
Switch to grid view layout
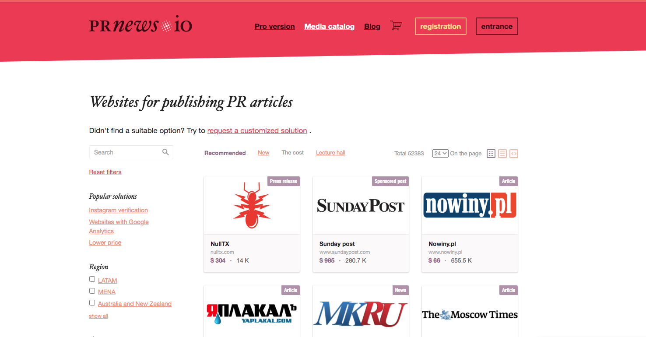pyautogui.click(x=491, y=154)
